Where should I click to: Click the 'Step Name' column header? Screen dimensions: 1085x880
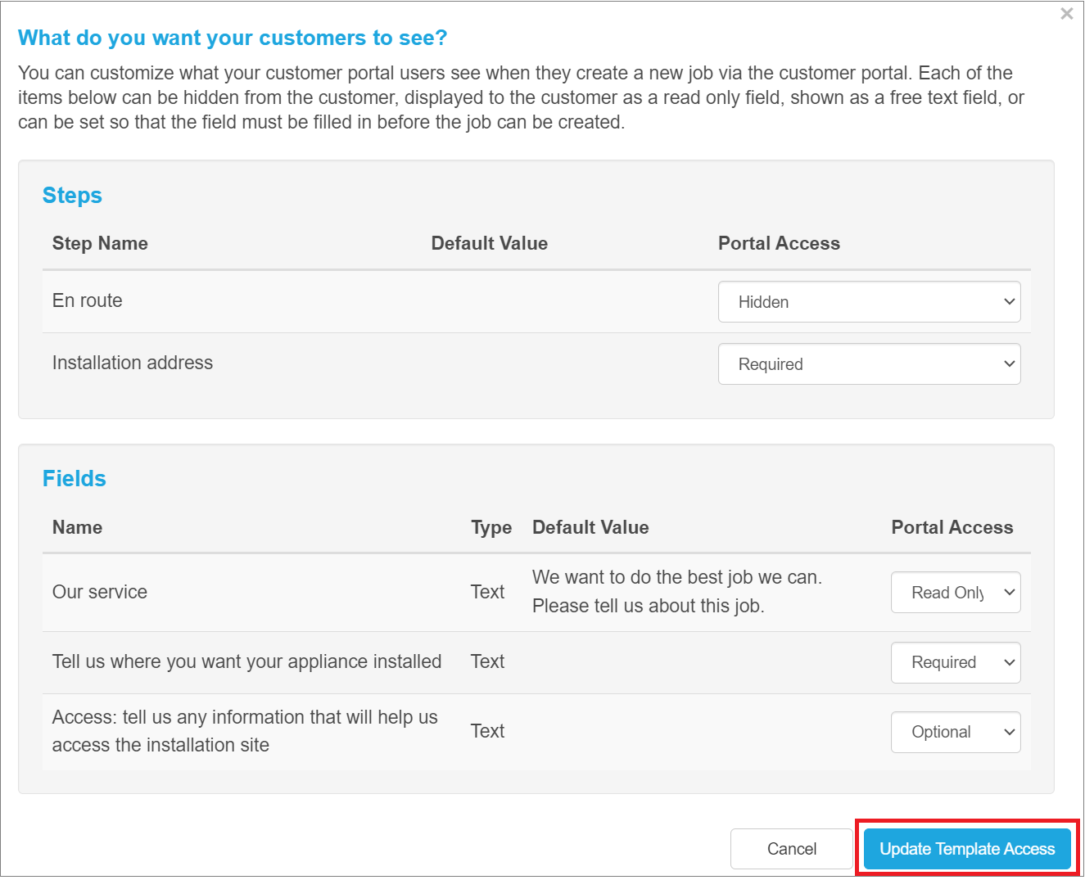100,243
